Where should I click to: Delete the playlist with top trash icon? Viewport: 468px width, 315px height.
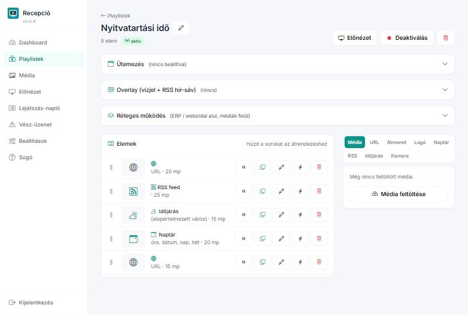[x=446, y=38]
